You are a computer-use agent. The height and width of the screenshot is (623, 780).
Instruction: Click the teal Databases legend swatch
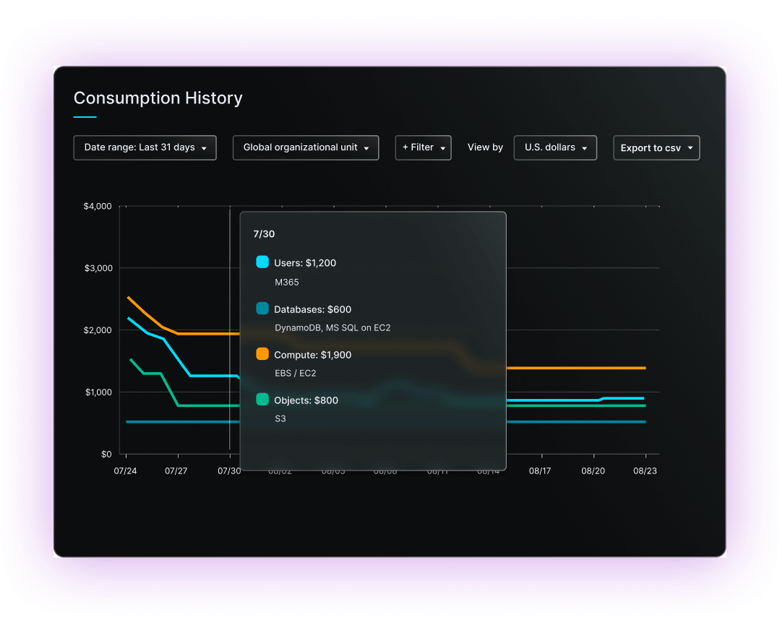[x=262, y=309]
